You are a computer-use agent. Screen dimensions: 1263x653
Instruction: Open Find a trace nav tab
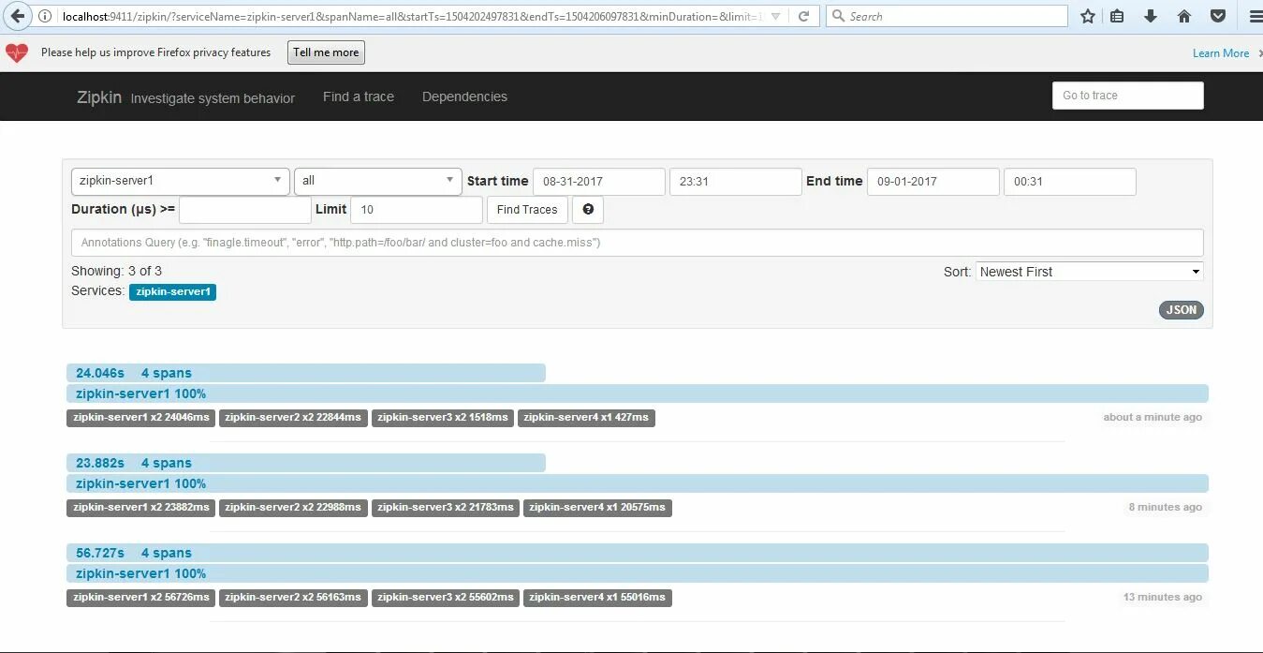(x=359, y=96)
